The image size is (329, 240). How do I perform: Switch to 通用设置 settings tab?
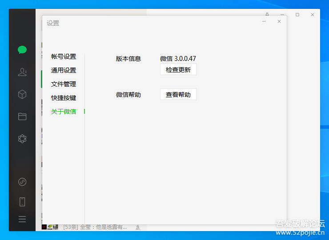[64, 70]
